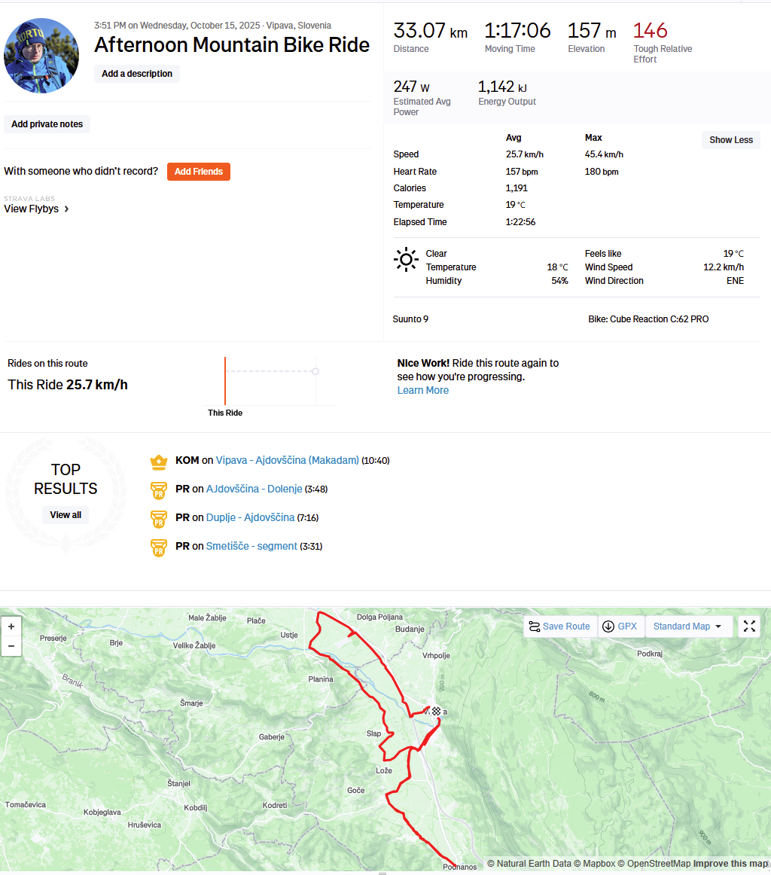This screenshot has width=771, height=875.
Task: Expand View Flybys chevron
Action: pos(66,209)
